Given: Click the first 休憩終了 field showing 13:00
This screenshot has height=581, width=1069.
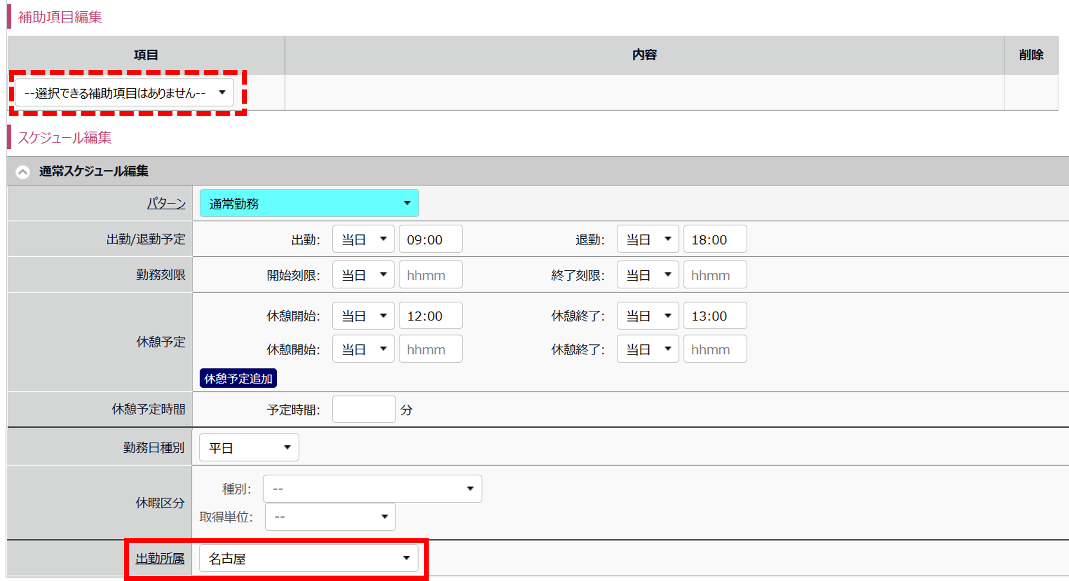Looking at the screenshot, I should 715,316.
